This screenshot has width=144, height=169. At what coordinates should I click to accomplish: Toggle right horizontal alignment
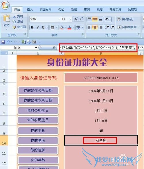click(x=101, y=27)
